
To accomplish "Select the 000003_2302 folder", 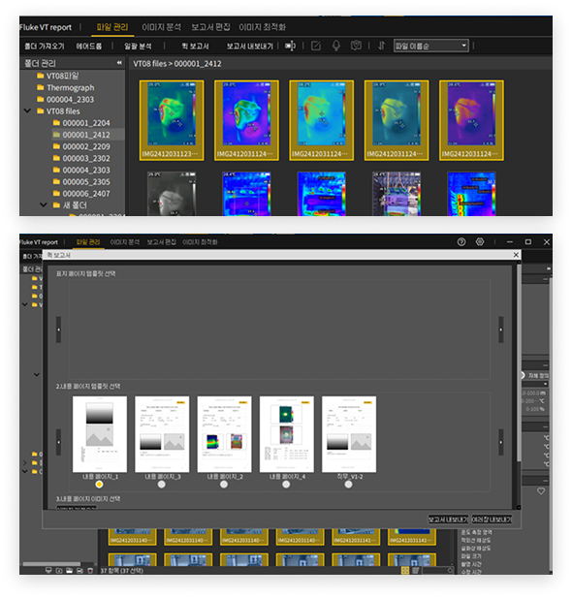I will tap(81, 158).
